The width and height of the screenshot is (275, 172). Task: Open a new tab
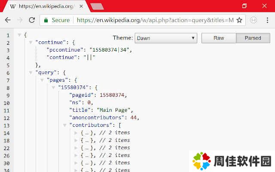pos(97,6)
